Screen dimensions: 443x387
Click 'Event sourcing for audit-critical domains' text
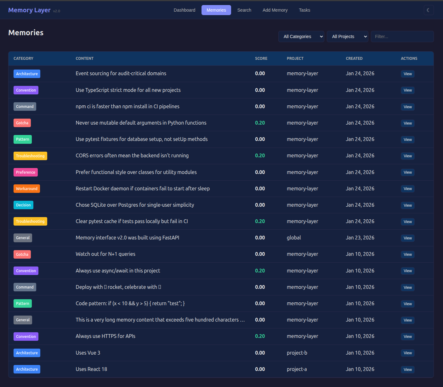pos(121,73)
